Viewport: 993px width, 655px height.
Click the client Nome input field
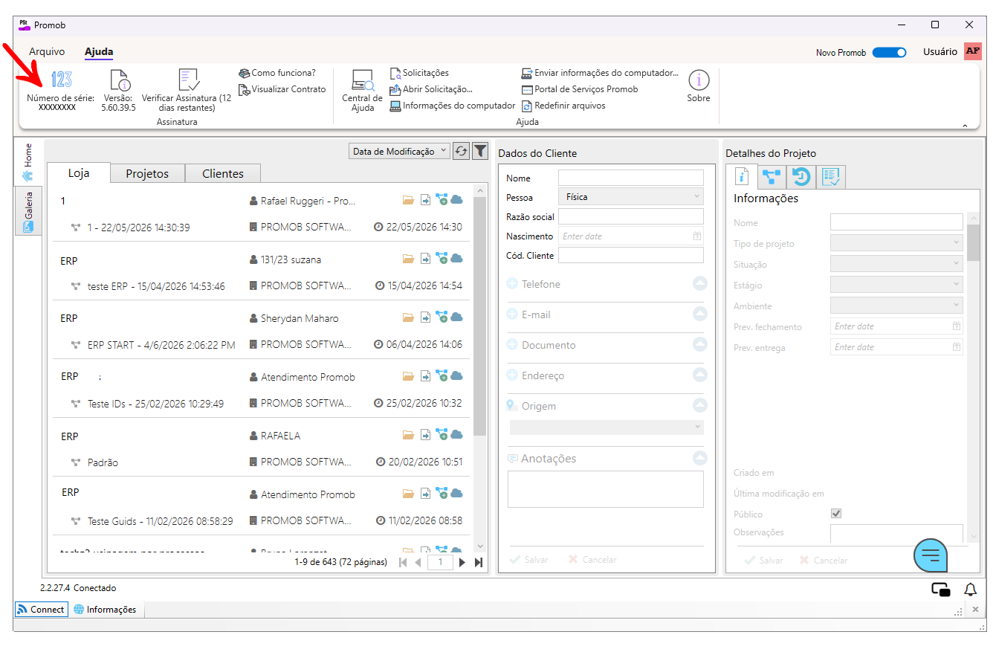pyautogui.click(x=630, y=178)
